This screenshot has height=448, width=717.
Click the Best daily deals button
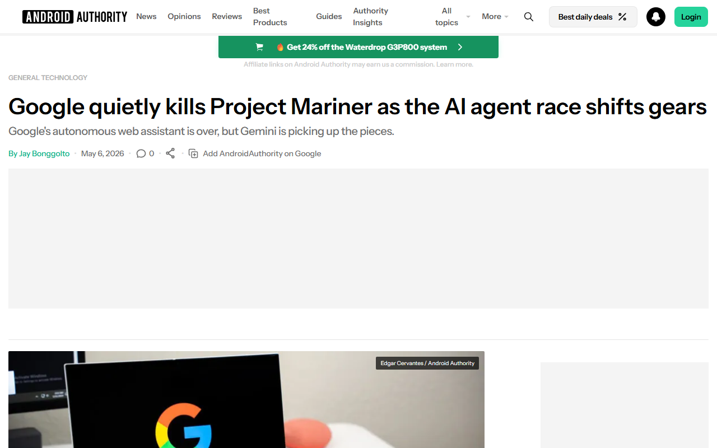pos(593,17)
